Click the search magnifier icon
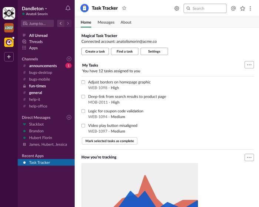The height and width of the screenshot is (207, 259). pyautogui.click(x=188, y=8)
